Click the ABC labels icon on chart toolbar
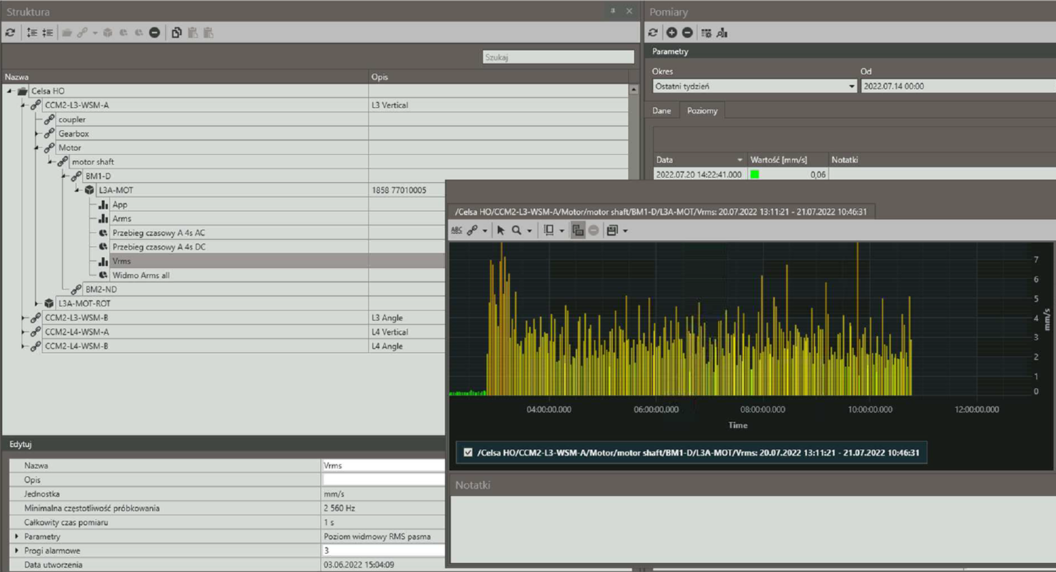The image size is (1056, 572). [x=457, y=230]
